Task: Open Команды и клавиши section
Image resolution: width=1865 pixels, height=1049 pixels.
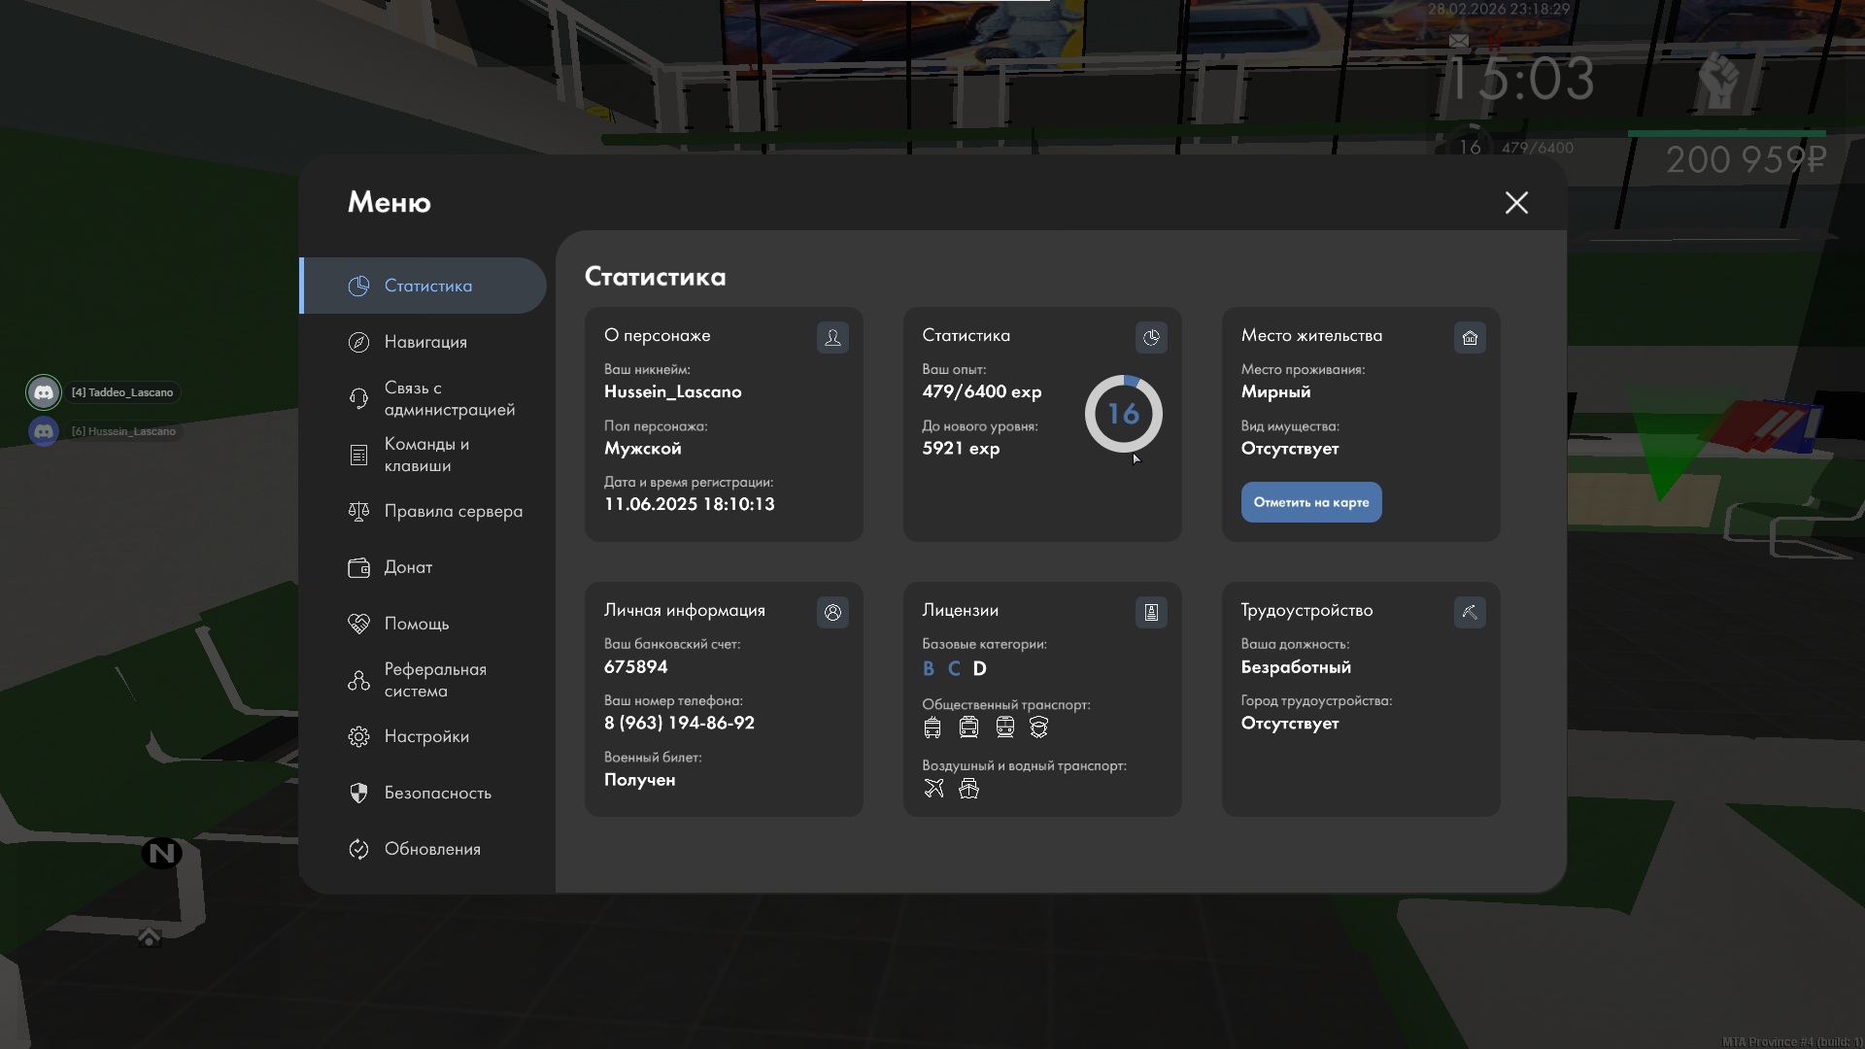Action: click(425, 455)
